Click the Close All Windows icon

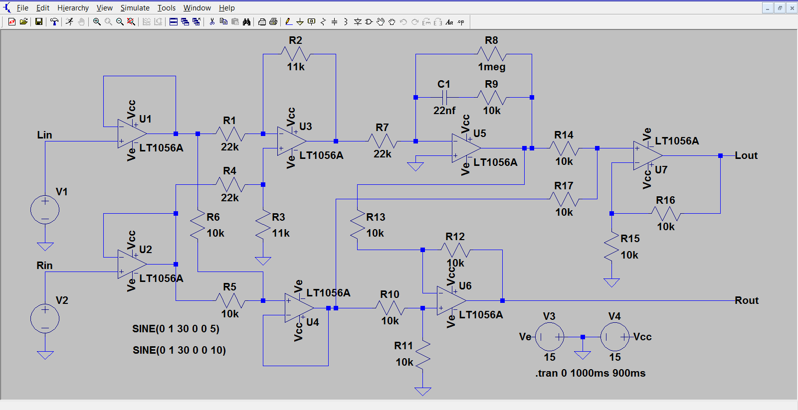(x=196, y=22)
